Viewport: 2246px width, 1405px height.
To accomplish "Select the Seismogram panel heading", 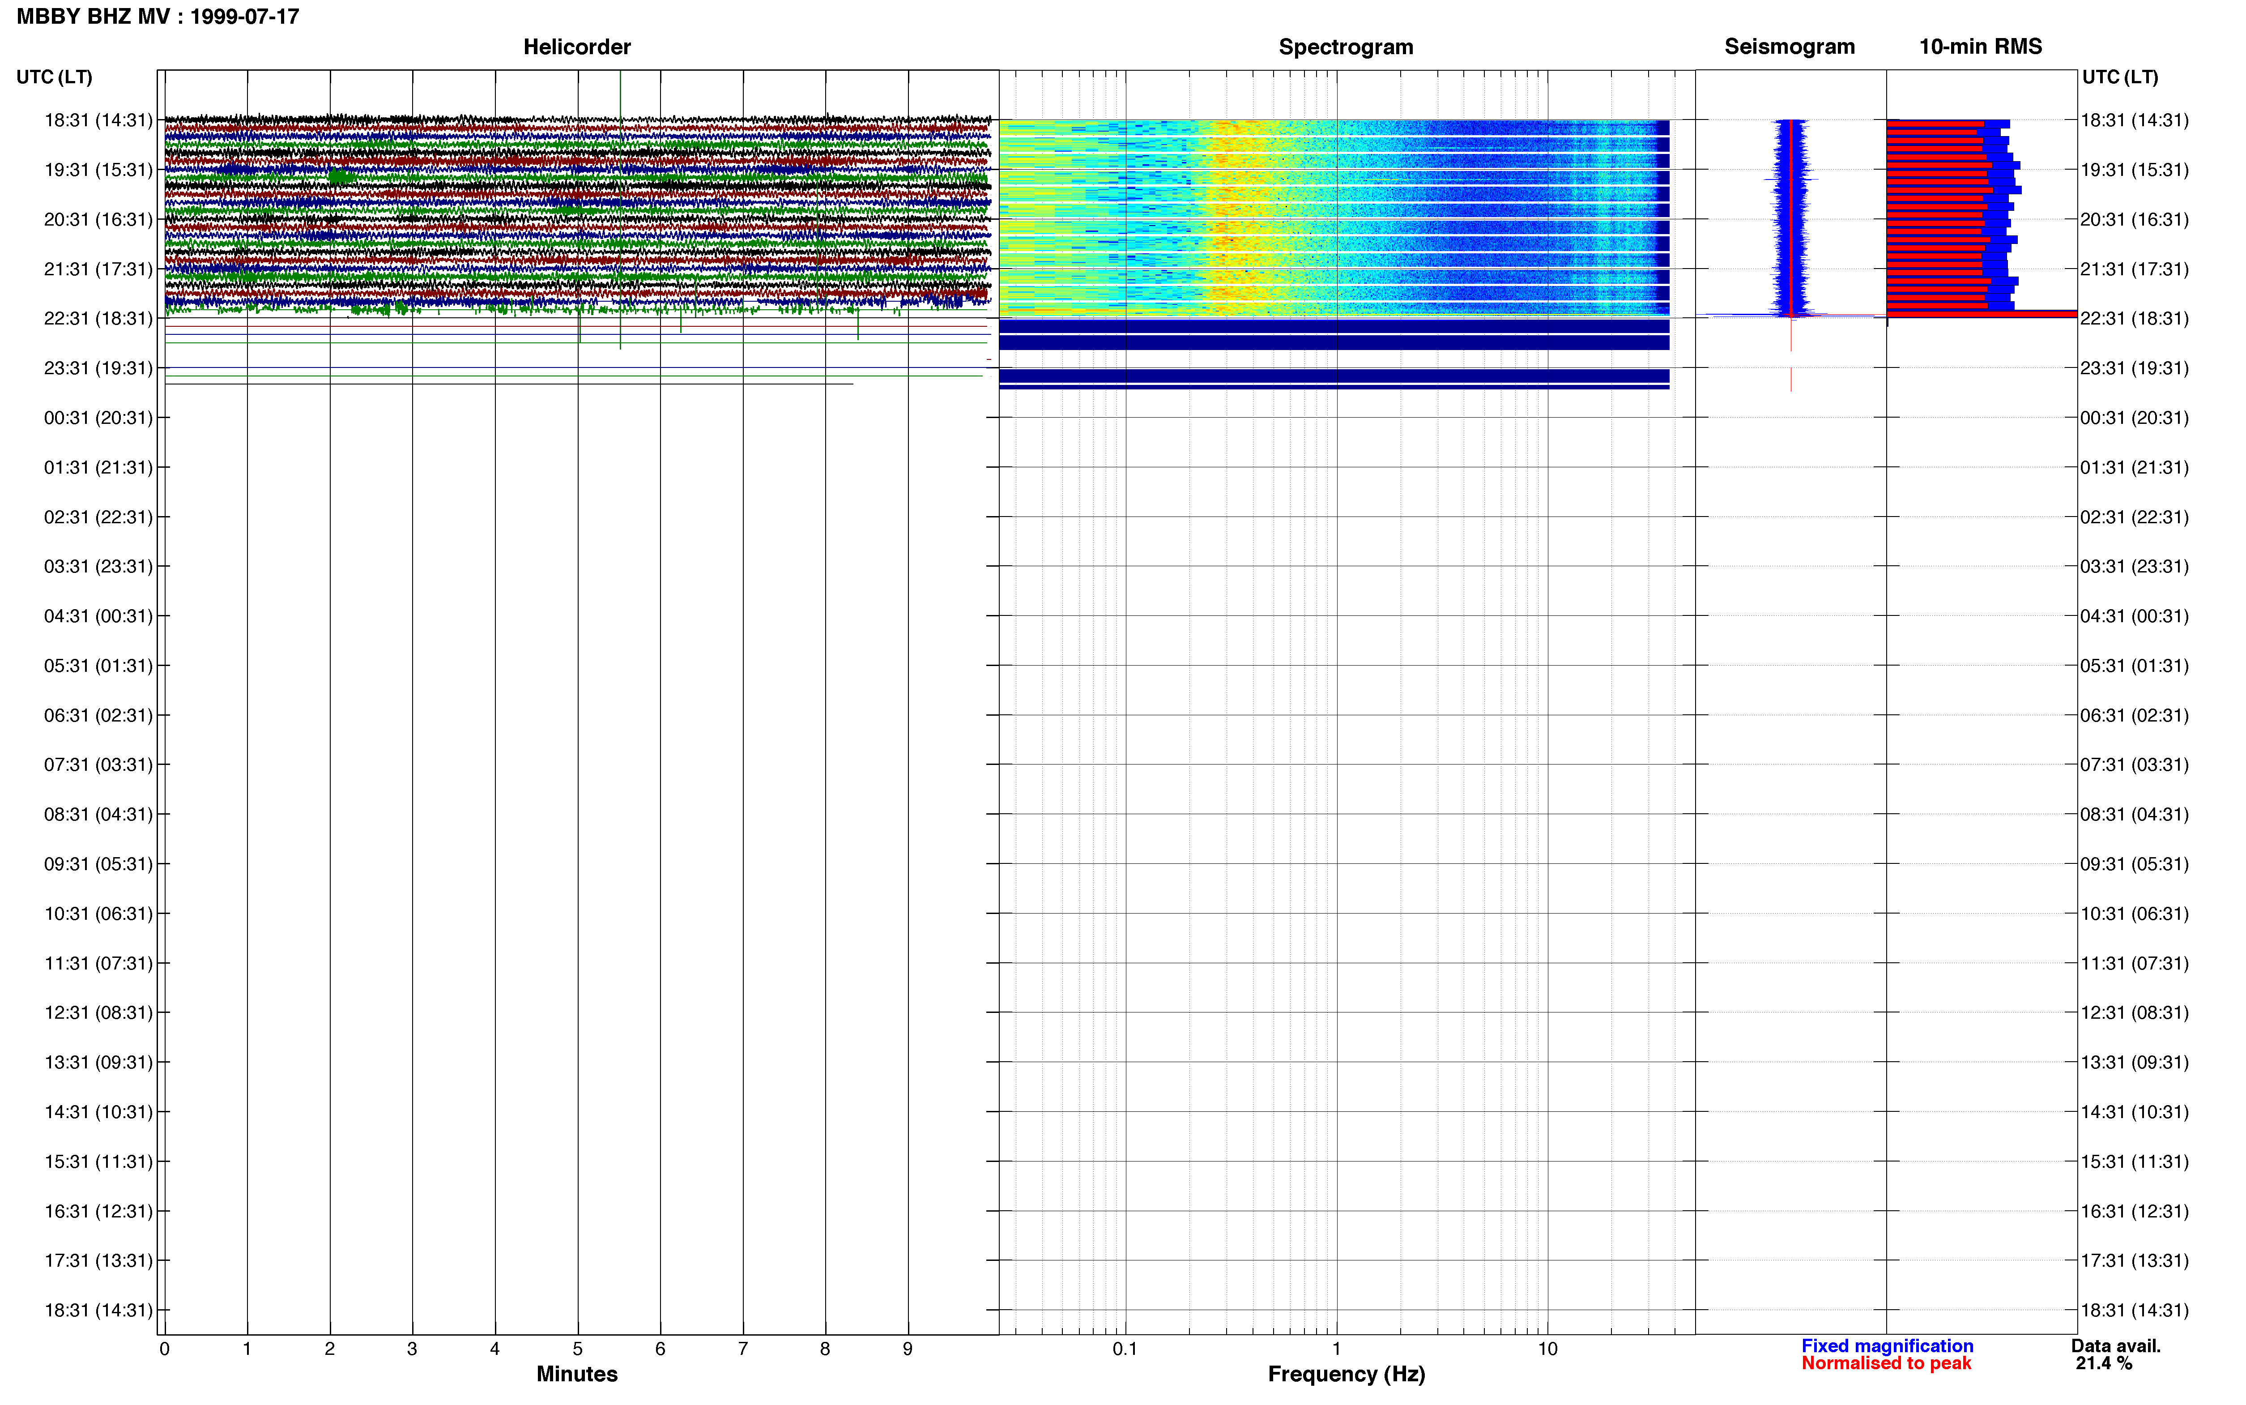I will tap(1789, 47).
